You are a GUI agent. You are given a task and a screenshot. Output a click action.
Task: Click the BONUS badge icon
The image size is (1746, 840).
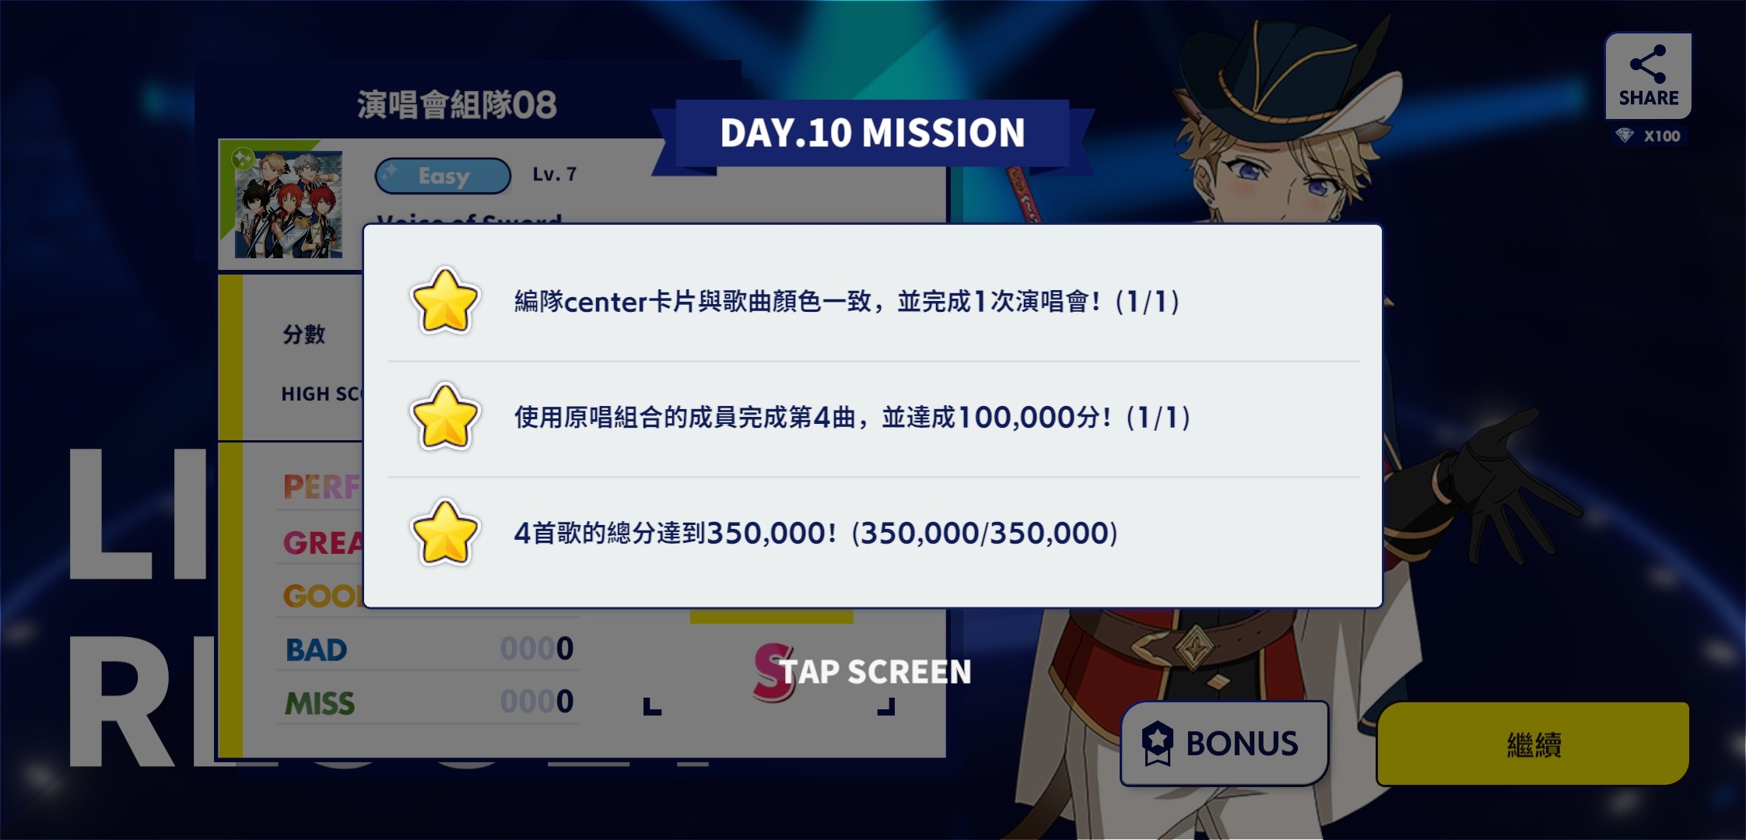point(1157,744)
